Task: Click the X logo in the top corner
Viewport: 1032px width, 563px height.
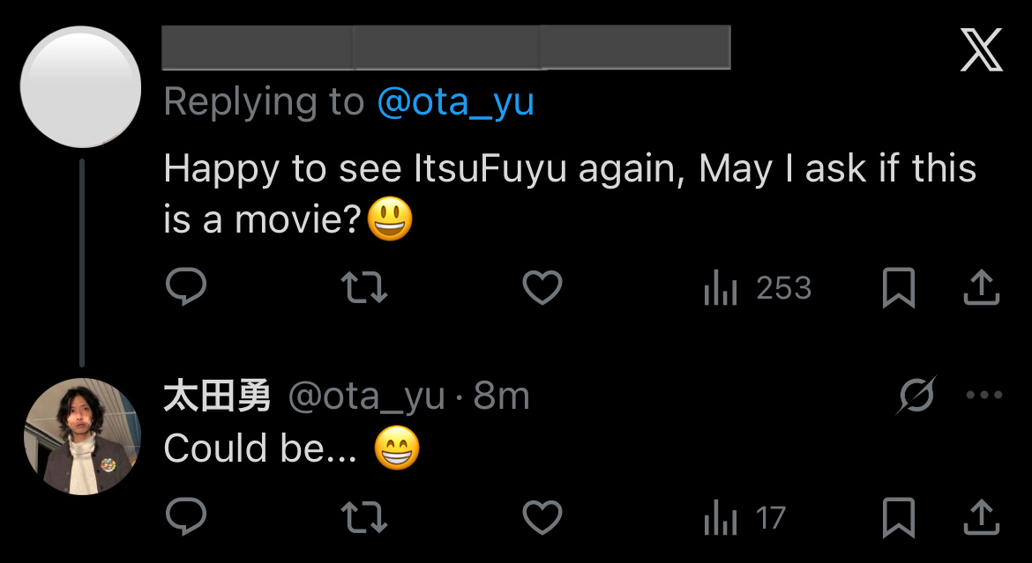Action: coord(980,50)
